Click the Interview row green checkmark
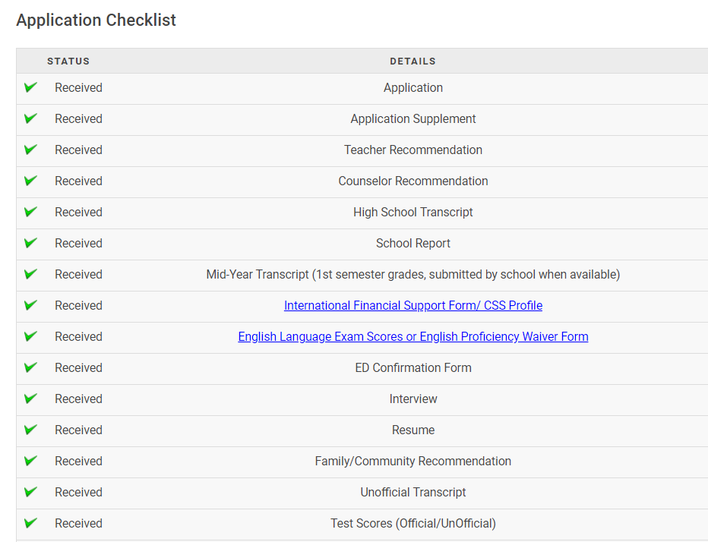708x542 pixels. pyautogui.click(x=30, y=399)
